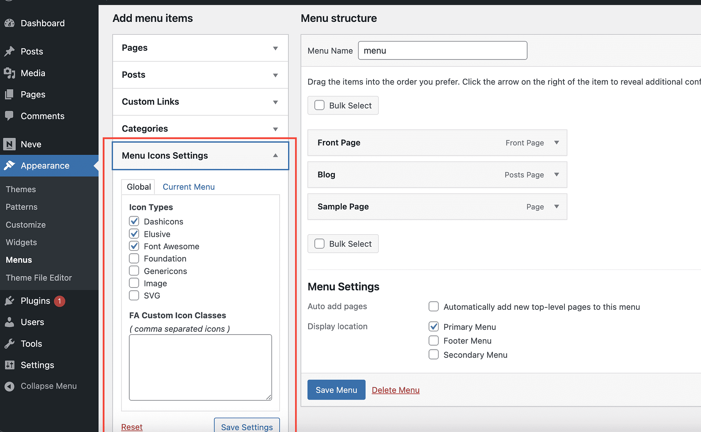Click the FA Custom Icon Classes textarea
This screenshot has width=701, height=432.
pyautogui.click(x=200, y=367)
